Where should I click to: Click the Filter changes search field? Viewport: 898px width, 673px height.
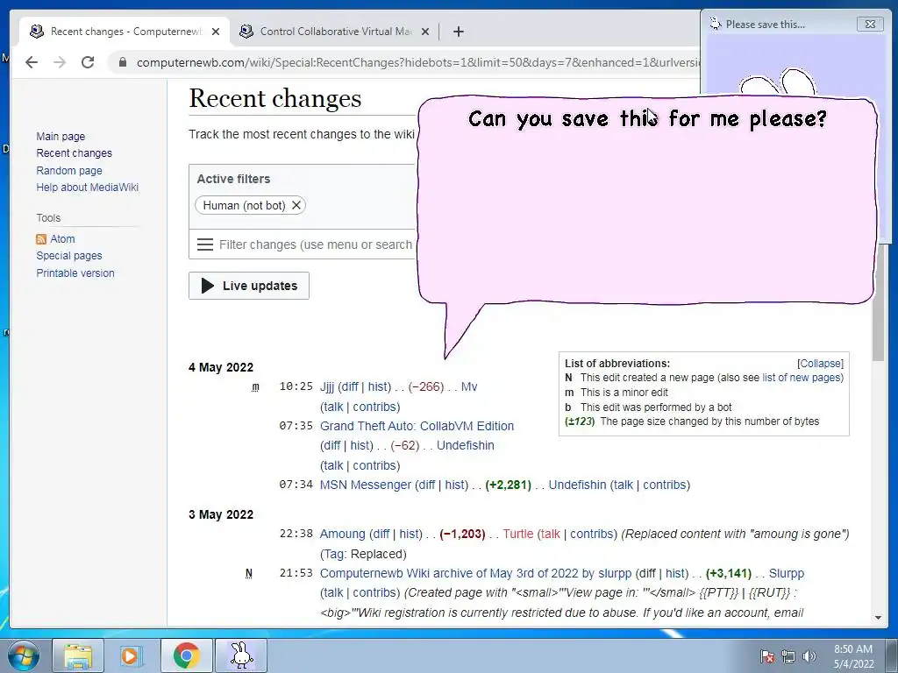pos(316,244)
